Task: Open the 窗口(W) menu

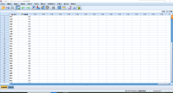Action: 66,4
